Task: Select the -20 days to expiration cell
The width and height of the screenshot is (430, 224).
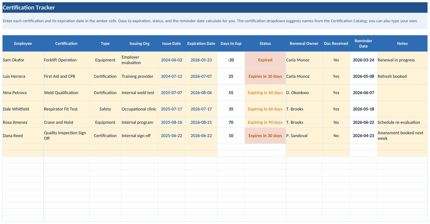Action: click(x=231, y=60)
